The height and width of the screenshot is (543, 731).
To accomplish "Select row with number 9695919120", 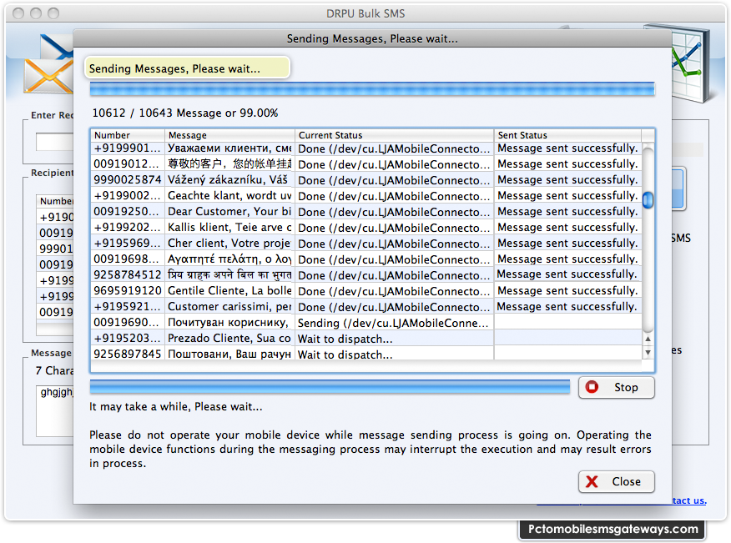I will tap(366, 291).
